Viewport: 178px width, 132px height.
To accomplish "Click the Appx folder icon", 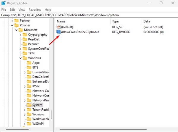I will coord(29,63).
